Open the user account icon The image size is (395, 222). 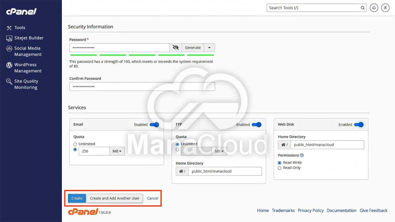click(385, 8)
